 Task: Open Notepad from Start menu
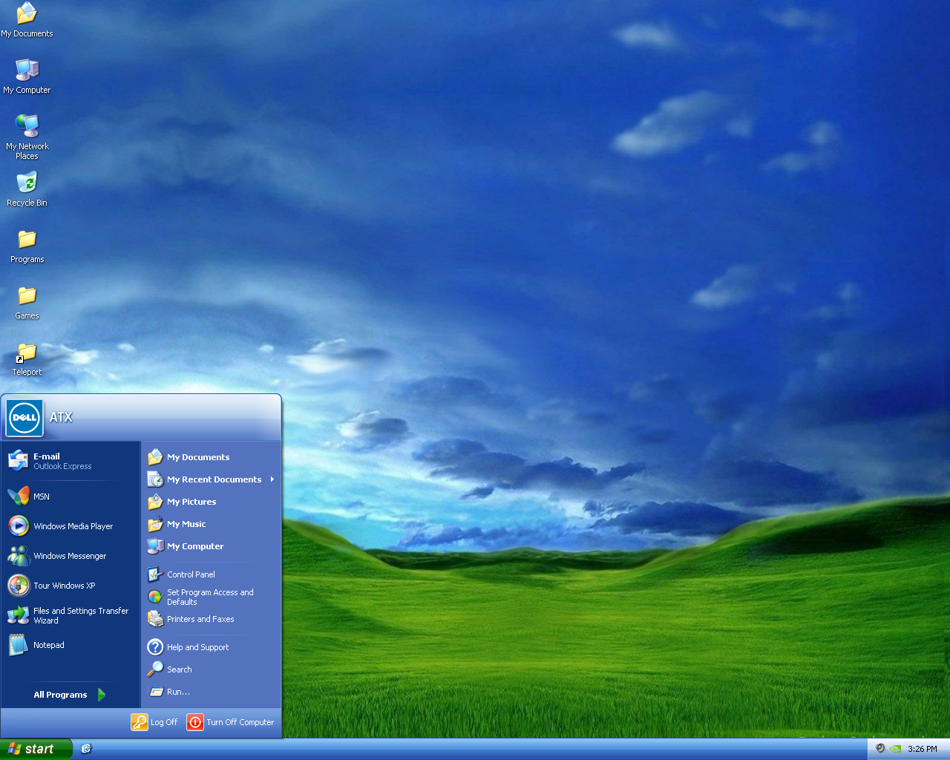(x=71, y=645)
